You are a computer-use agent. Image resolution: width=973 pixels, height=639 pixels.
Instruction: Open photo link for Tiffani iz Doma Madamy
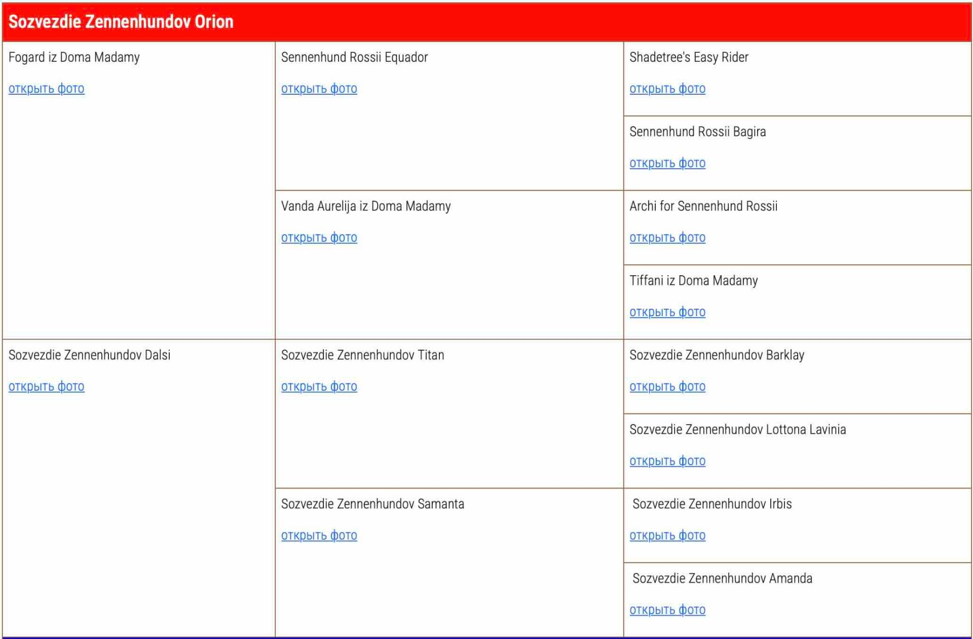click(667, 312)
